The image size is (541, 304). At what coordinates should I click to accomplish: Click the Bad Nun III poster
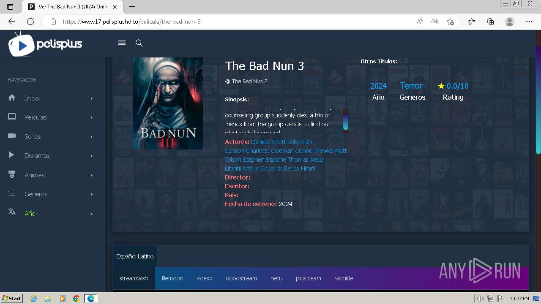click(168, 103)
